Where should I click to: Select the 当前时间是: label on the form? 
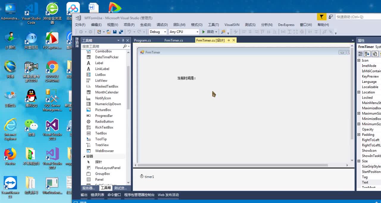click(x=186, y=78)
